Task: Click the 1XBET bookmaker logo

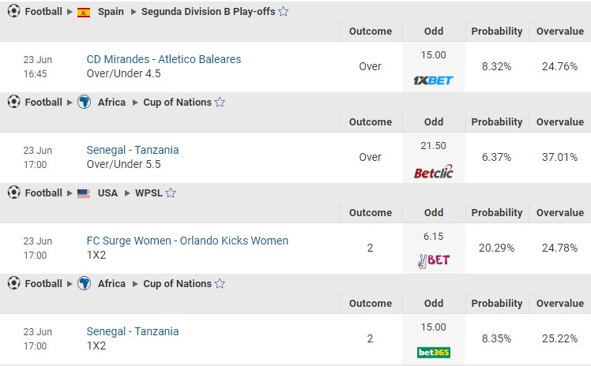Action: pyautogui.click(x=433, y=80)
